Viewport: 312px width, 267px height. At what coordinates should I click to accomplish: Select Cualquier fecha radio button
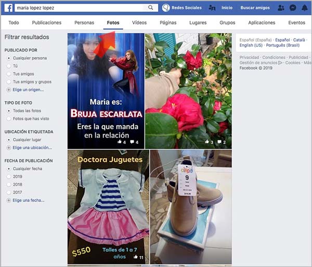8,169
